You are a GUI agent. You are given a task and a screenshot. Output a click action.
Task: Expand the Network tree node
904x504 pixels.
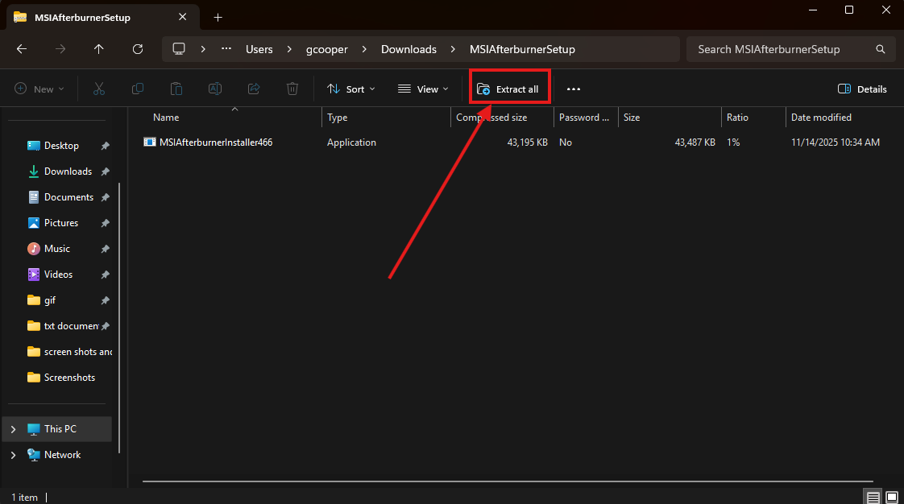click(x=13, y=455)
